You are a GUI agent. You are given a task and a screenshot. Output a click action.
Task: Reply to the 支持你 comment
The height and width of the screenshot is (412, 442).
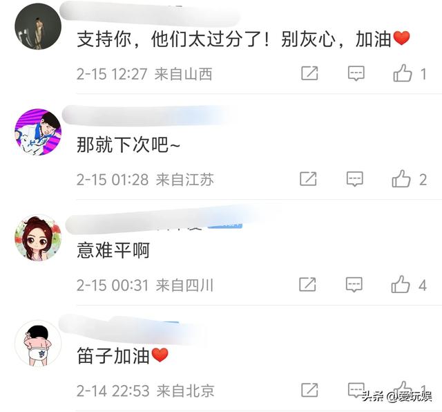(x=356, y=73)
